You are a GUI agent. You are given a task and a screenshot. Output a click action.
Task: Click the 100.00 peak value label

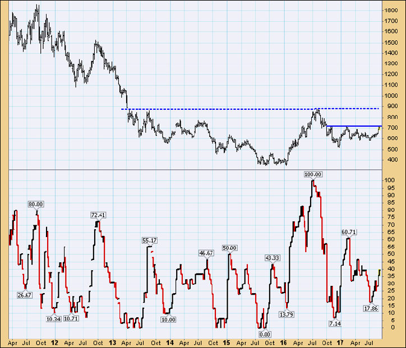(x=312, y=174)
